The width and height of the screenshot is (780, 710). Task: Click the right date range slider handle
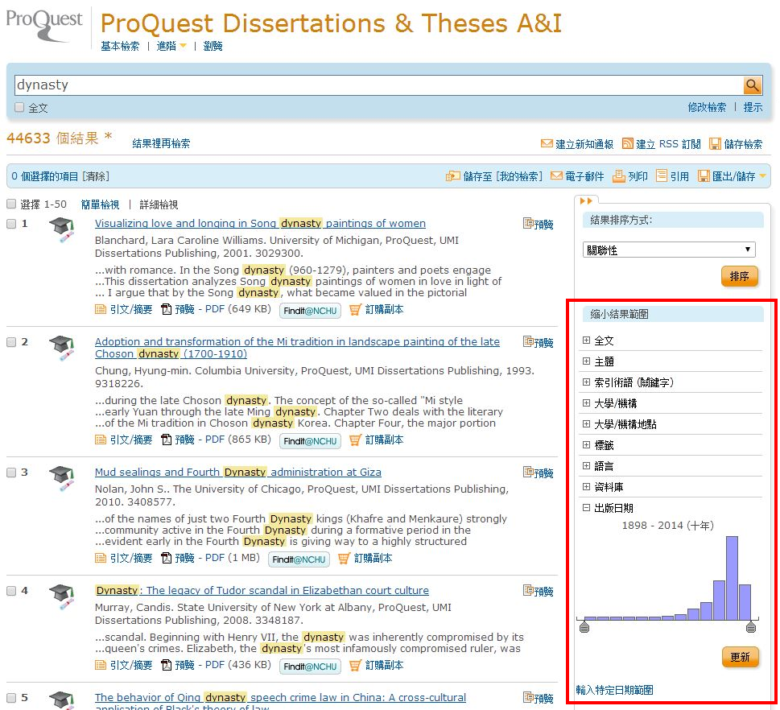[x=751, y=627]
